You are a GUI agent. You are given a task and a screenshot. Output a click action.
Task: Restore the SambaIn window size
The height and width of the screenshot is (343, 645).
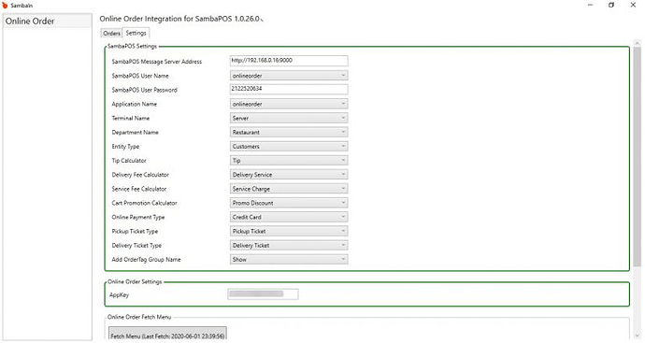(x=611, y=5)
